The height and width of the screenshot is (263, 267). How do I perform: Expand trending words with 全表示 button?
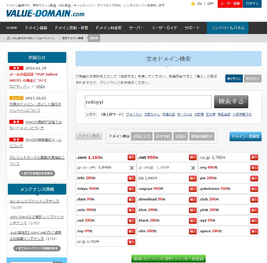pos(91,115)
